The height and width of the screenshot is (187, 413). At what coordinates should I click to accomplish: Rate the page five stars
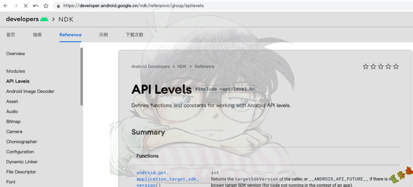396,66
